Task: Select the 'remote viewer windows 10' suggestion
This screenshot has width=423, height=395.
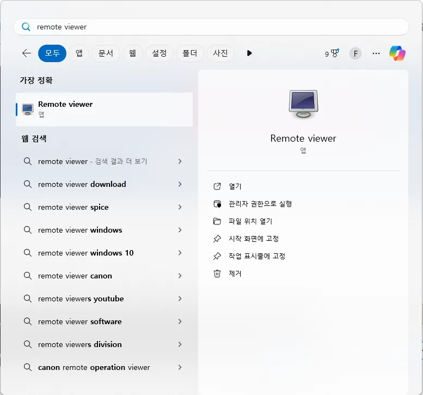Action: click(x=104, y=253)
